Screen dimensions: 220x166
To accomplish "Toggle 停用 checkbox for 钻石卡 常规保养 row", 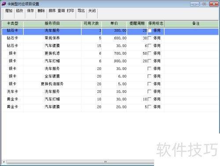I will [150, 38].
